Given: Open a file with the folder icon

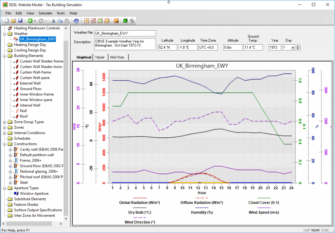Looking at the screenshot, I should pyautogui.click(x=13, y=21).
